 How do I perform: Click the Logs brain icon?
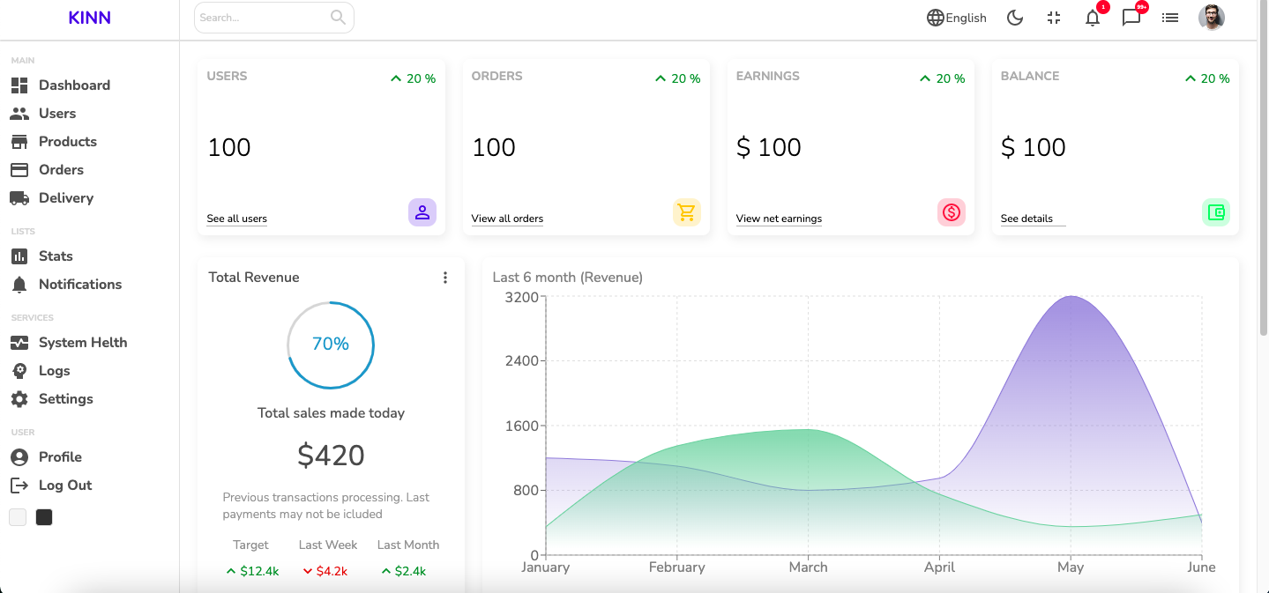pyautogui.click(x=19, y=371)
